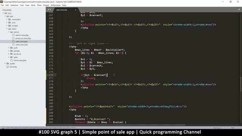Open the Find menu
Image resolution: width=242 pixels, height=136 pixels.
(x=22, y=5)
